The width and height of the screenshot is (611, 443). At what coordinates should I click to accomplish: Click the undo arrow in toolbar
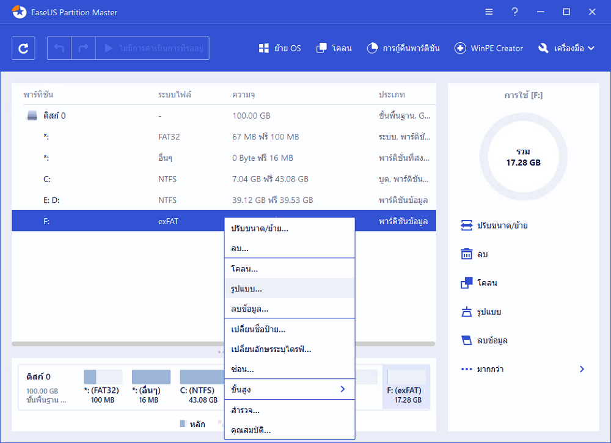pos(59,48)
